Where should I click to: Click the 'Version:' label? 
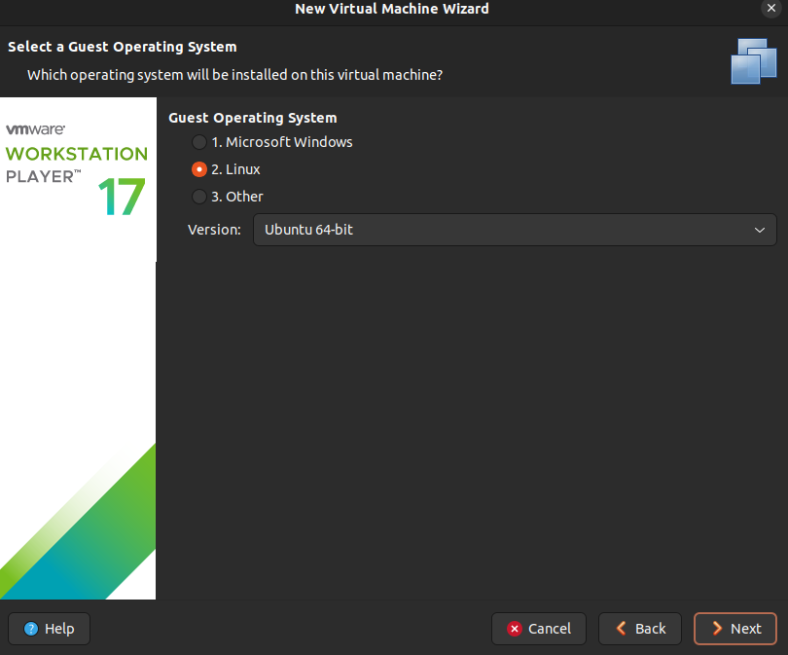tap(214, 230)
